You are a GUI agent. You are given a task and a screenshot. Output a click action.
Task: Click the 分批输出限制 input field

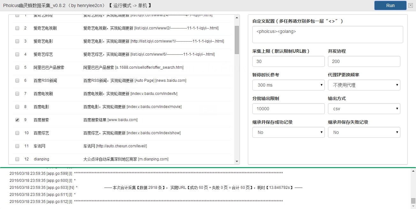click(288, 109)
